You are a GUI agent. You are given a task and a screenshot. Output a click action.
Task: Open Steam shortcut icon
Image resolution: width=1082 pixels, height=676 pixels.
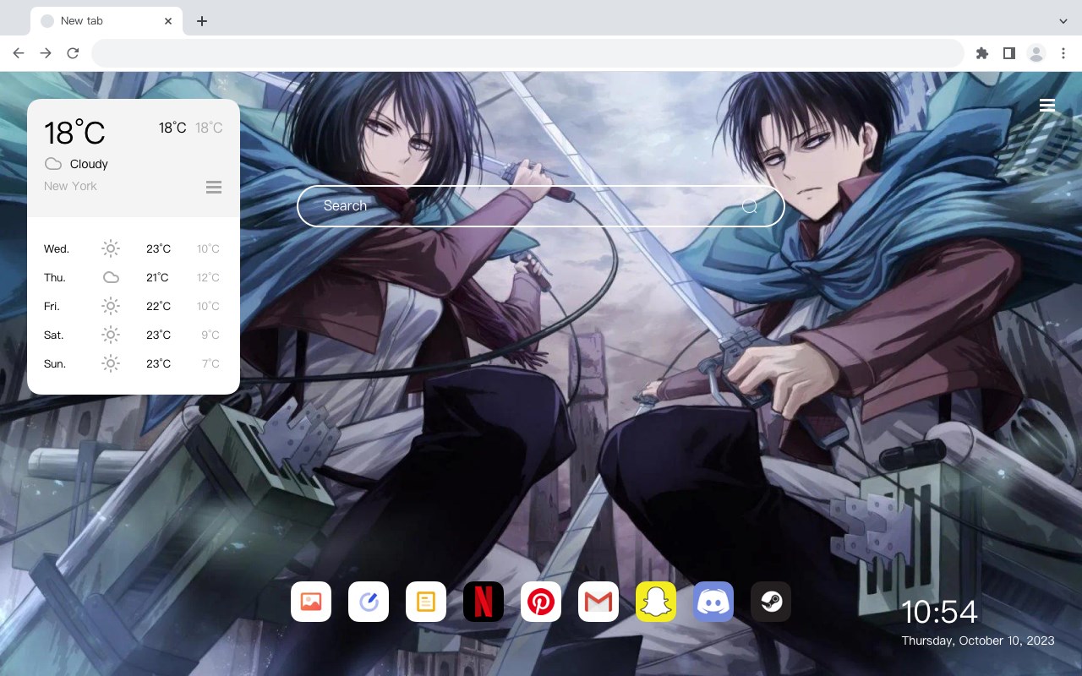click(771, 602)
